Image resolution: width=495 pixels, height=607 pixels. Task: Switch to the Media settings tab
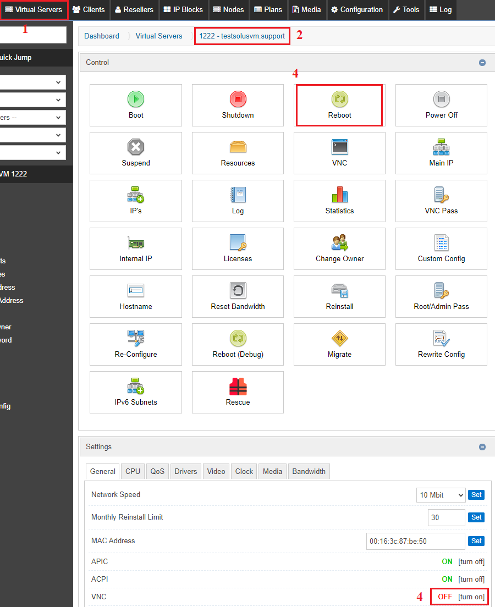click(x=272, y=472)
